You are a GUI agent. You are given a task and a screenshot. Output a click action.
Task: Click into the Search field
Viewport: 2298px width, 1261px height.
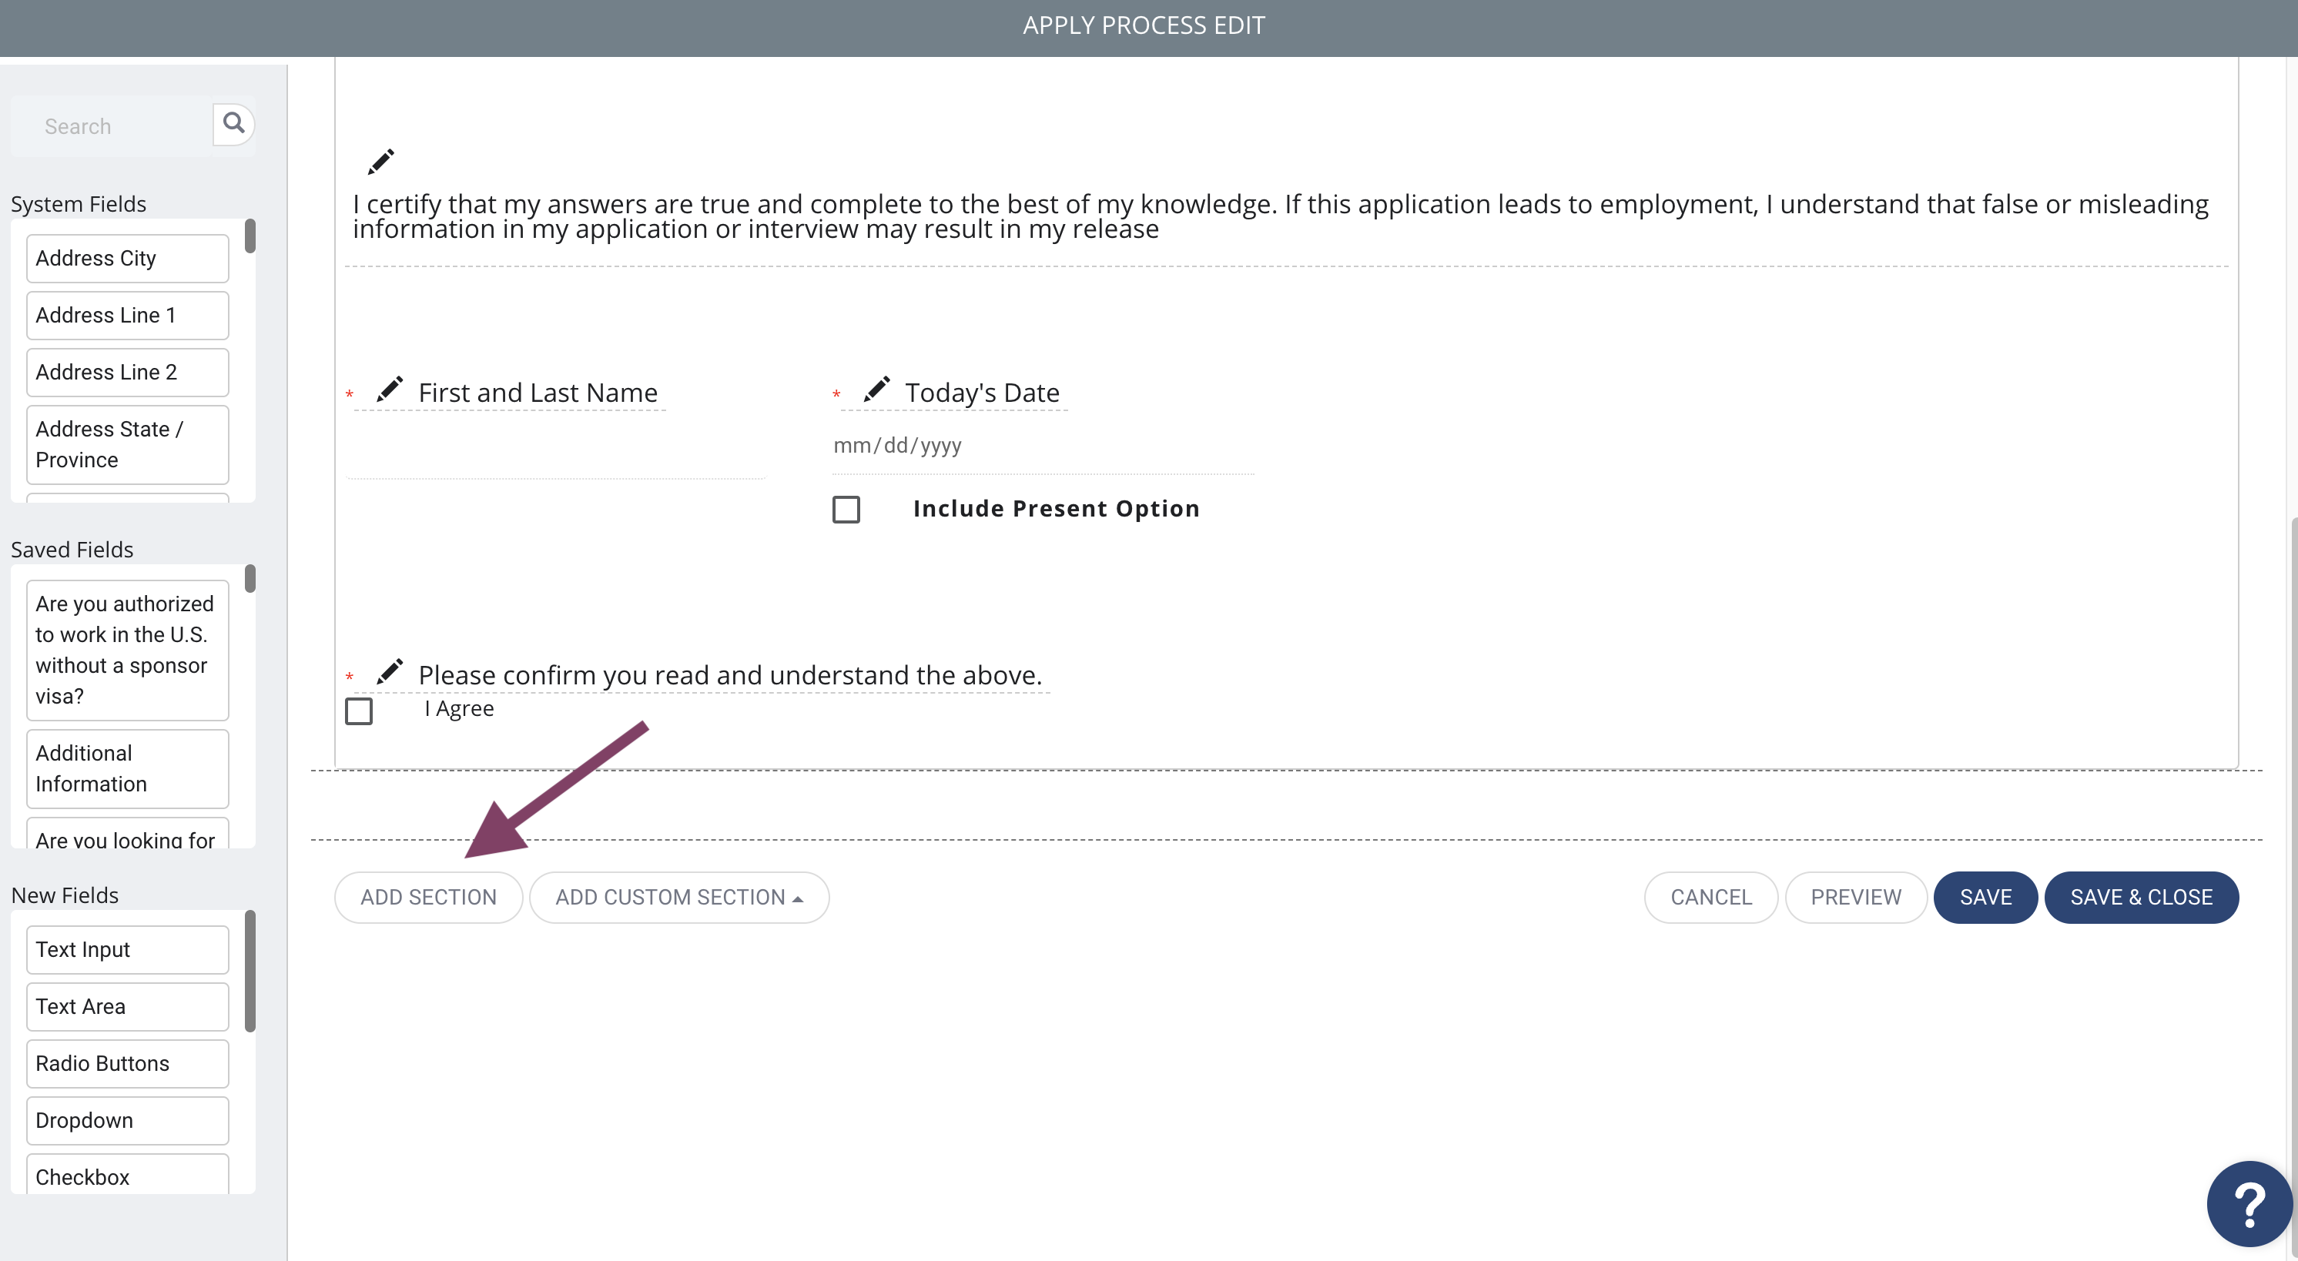tap(112, 126)
